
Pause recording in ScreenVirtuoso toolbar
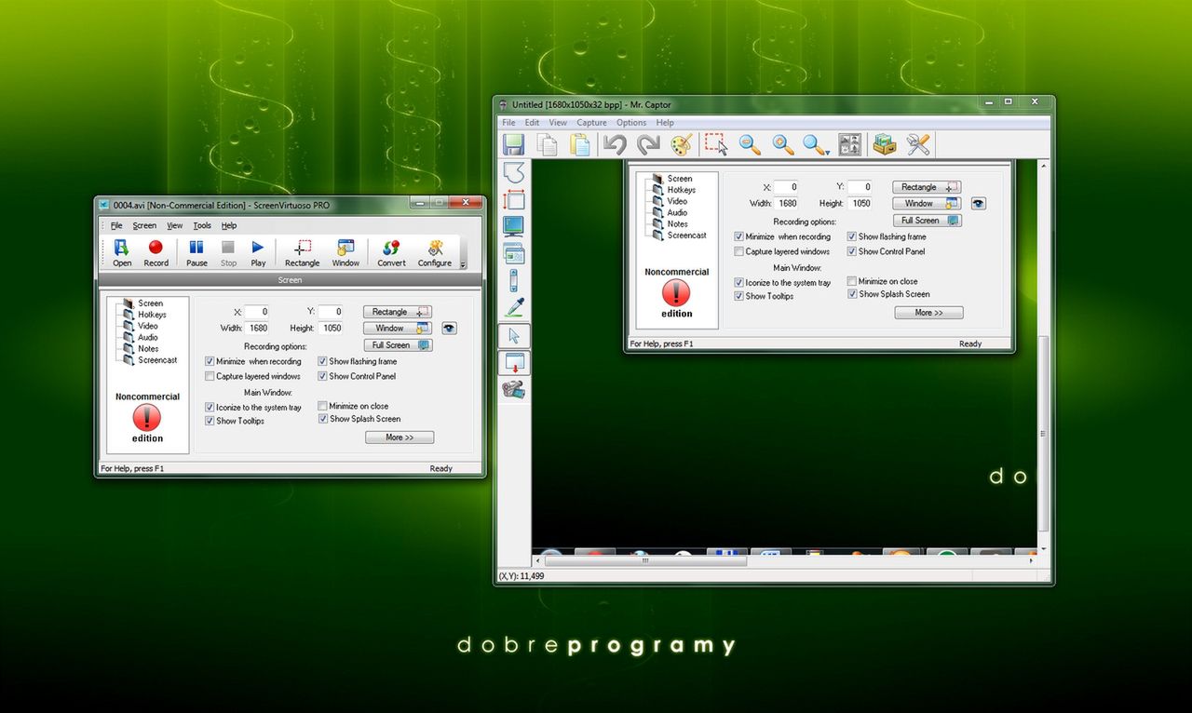pyautogui.click(x=196, y=252)
